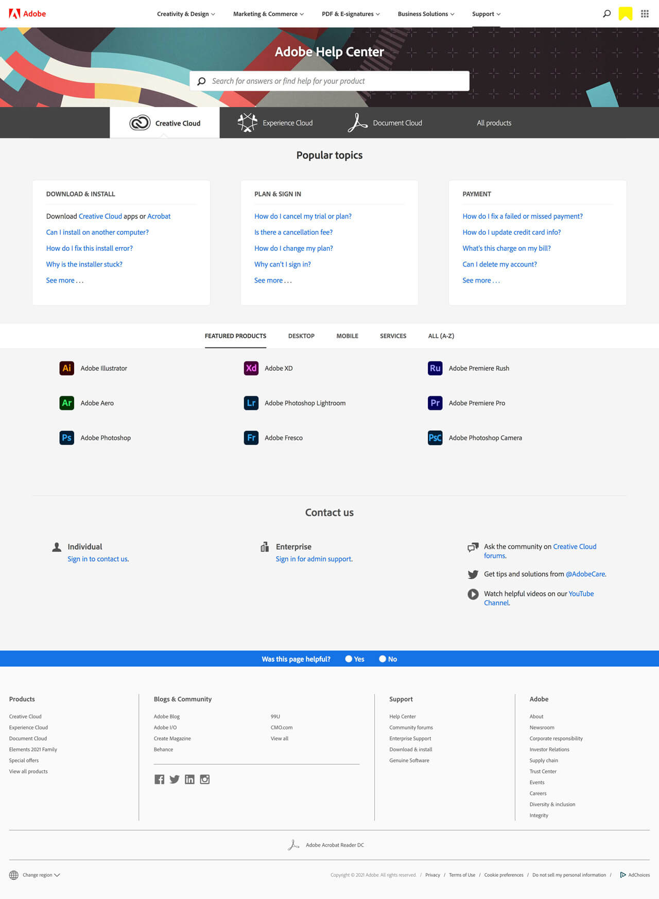Click the AdChoices triangle icon
659x899 pixels.
tap(623, 875)
